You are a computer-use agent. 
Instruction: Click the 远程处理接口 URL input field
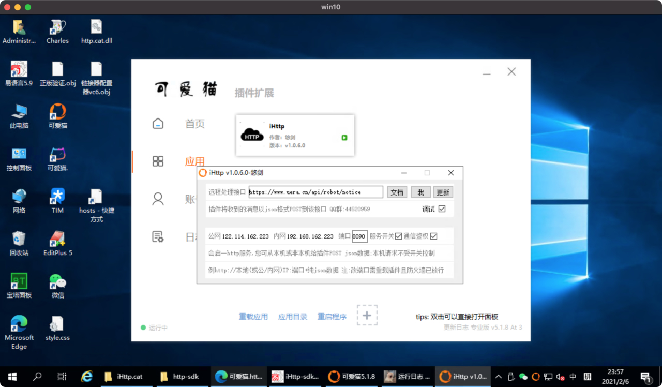pyautogui.click(x=316, y=192)
